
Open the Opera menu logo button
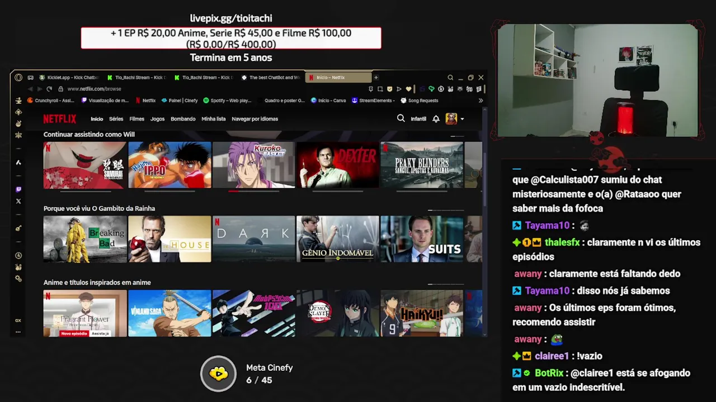coord(18,78)
